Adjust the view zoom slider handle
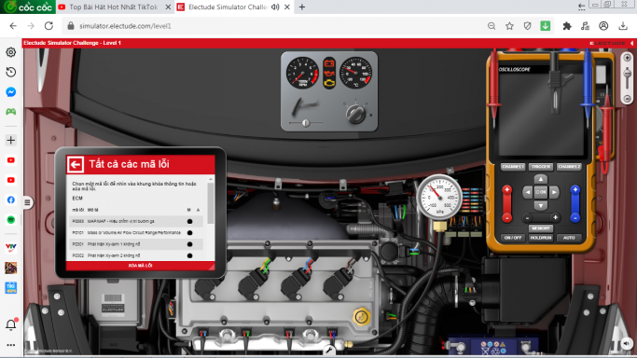 (628, 74)
